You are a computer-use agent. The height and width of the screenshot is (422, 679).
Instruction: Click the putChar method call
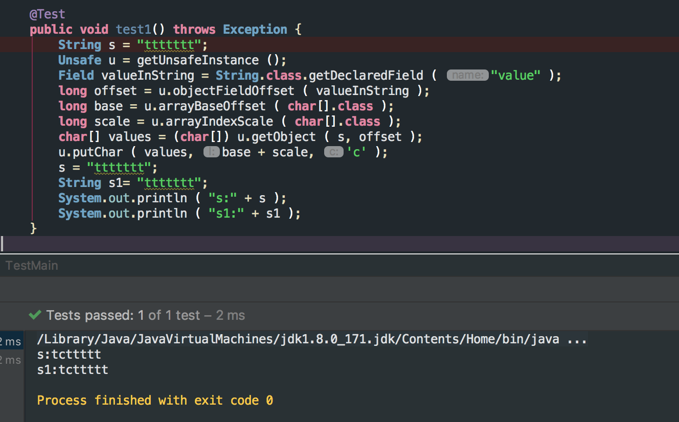[98, 152]
